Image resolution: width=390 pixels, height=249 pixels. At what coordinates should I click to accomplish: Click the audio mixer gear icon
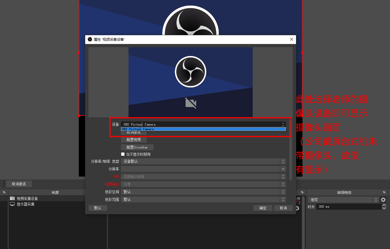tap(297, 208)
